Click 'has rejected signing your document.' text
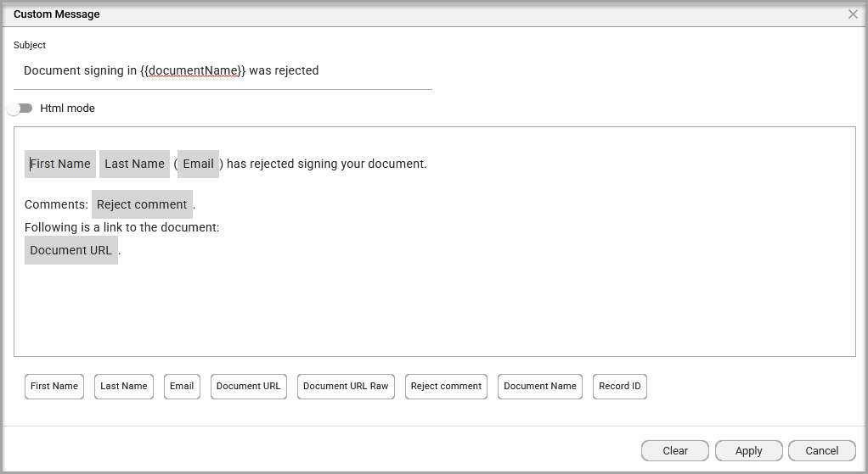 [x=327, y=165]
